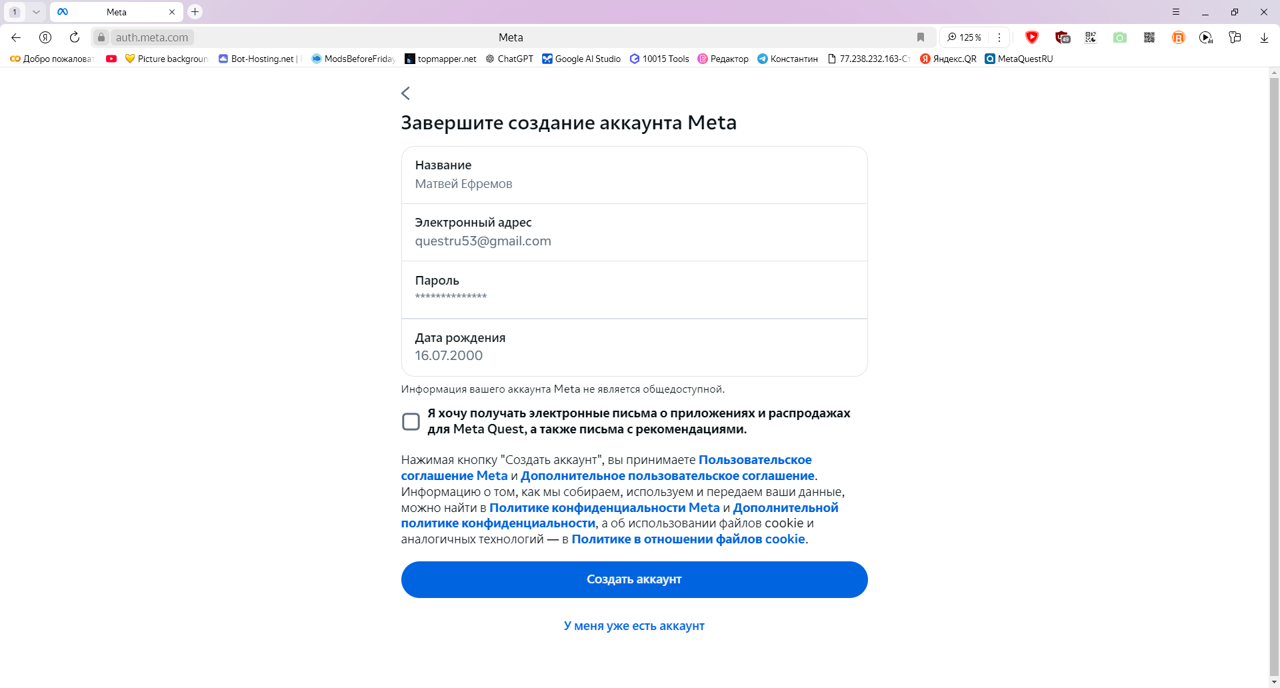Expand the tab list chevron

pos(36,12)
